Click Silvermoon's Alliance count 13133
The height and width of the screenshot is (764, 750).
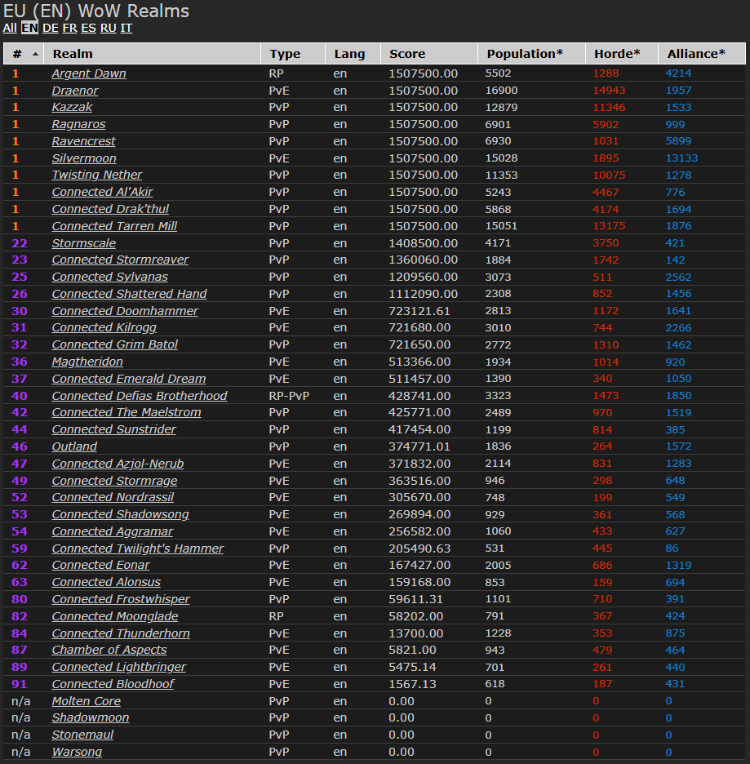681,158
